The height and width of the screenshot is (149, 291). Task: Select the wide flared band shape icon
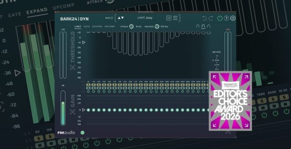[209, 26]
